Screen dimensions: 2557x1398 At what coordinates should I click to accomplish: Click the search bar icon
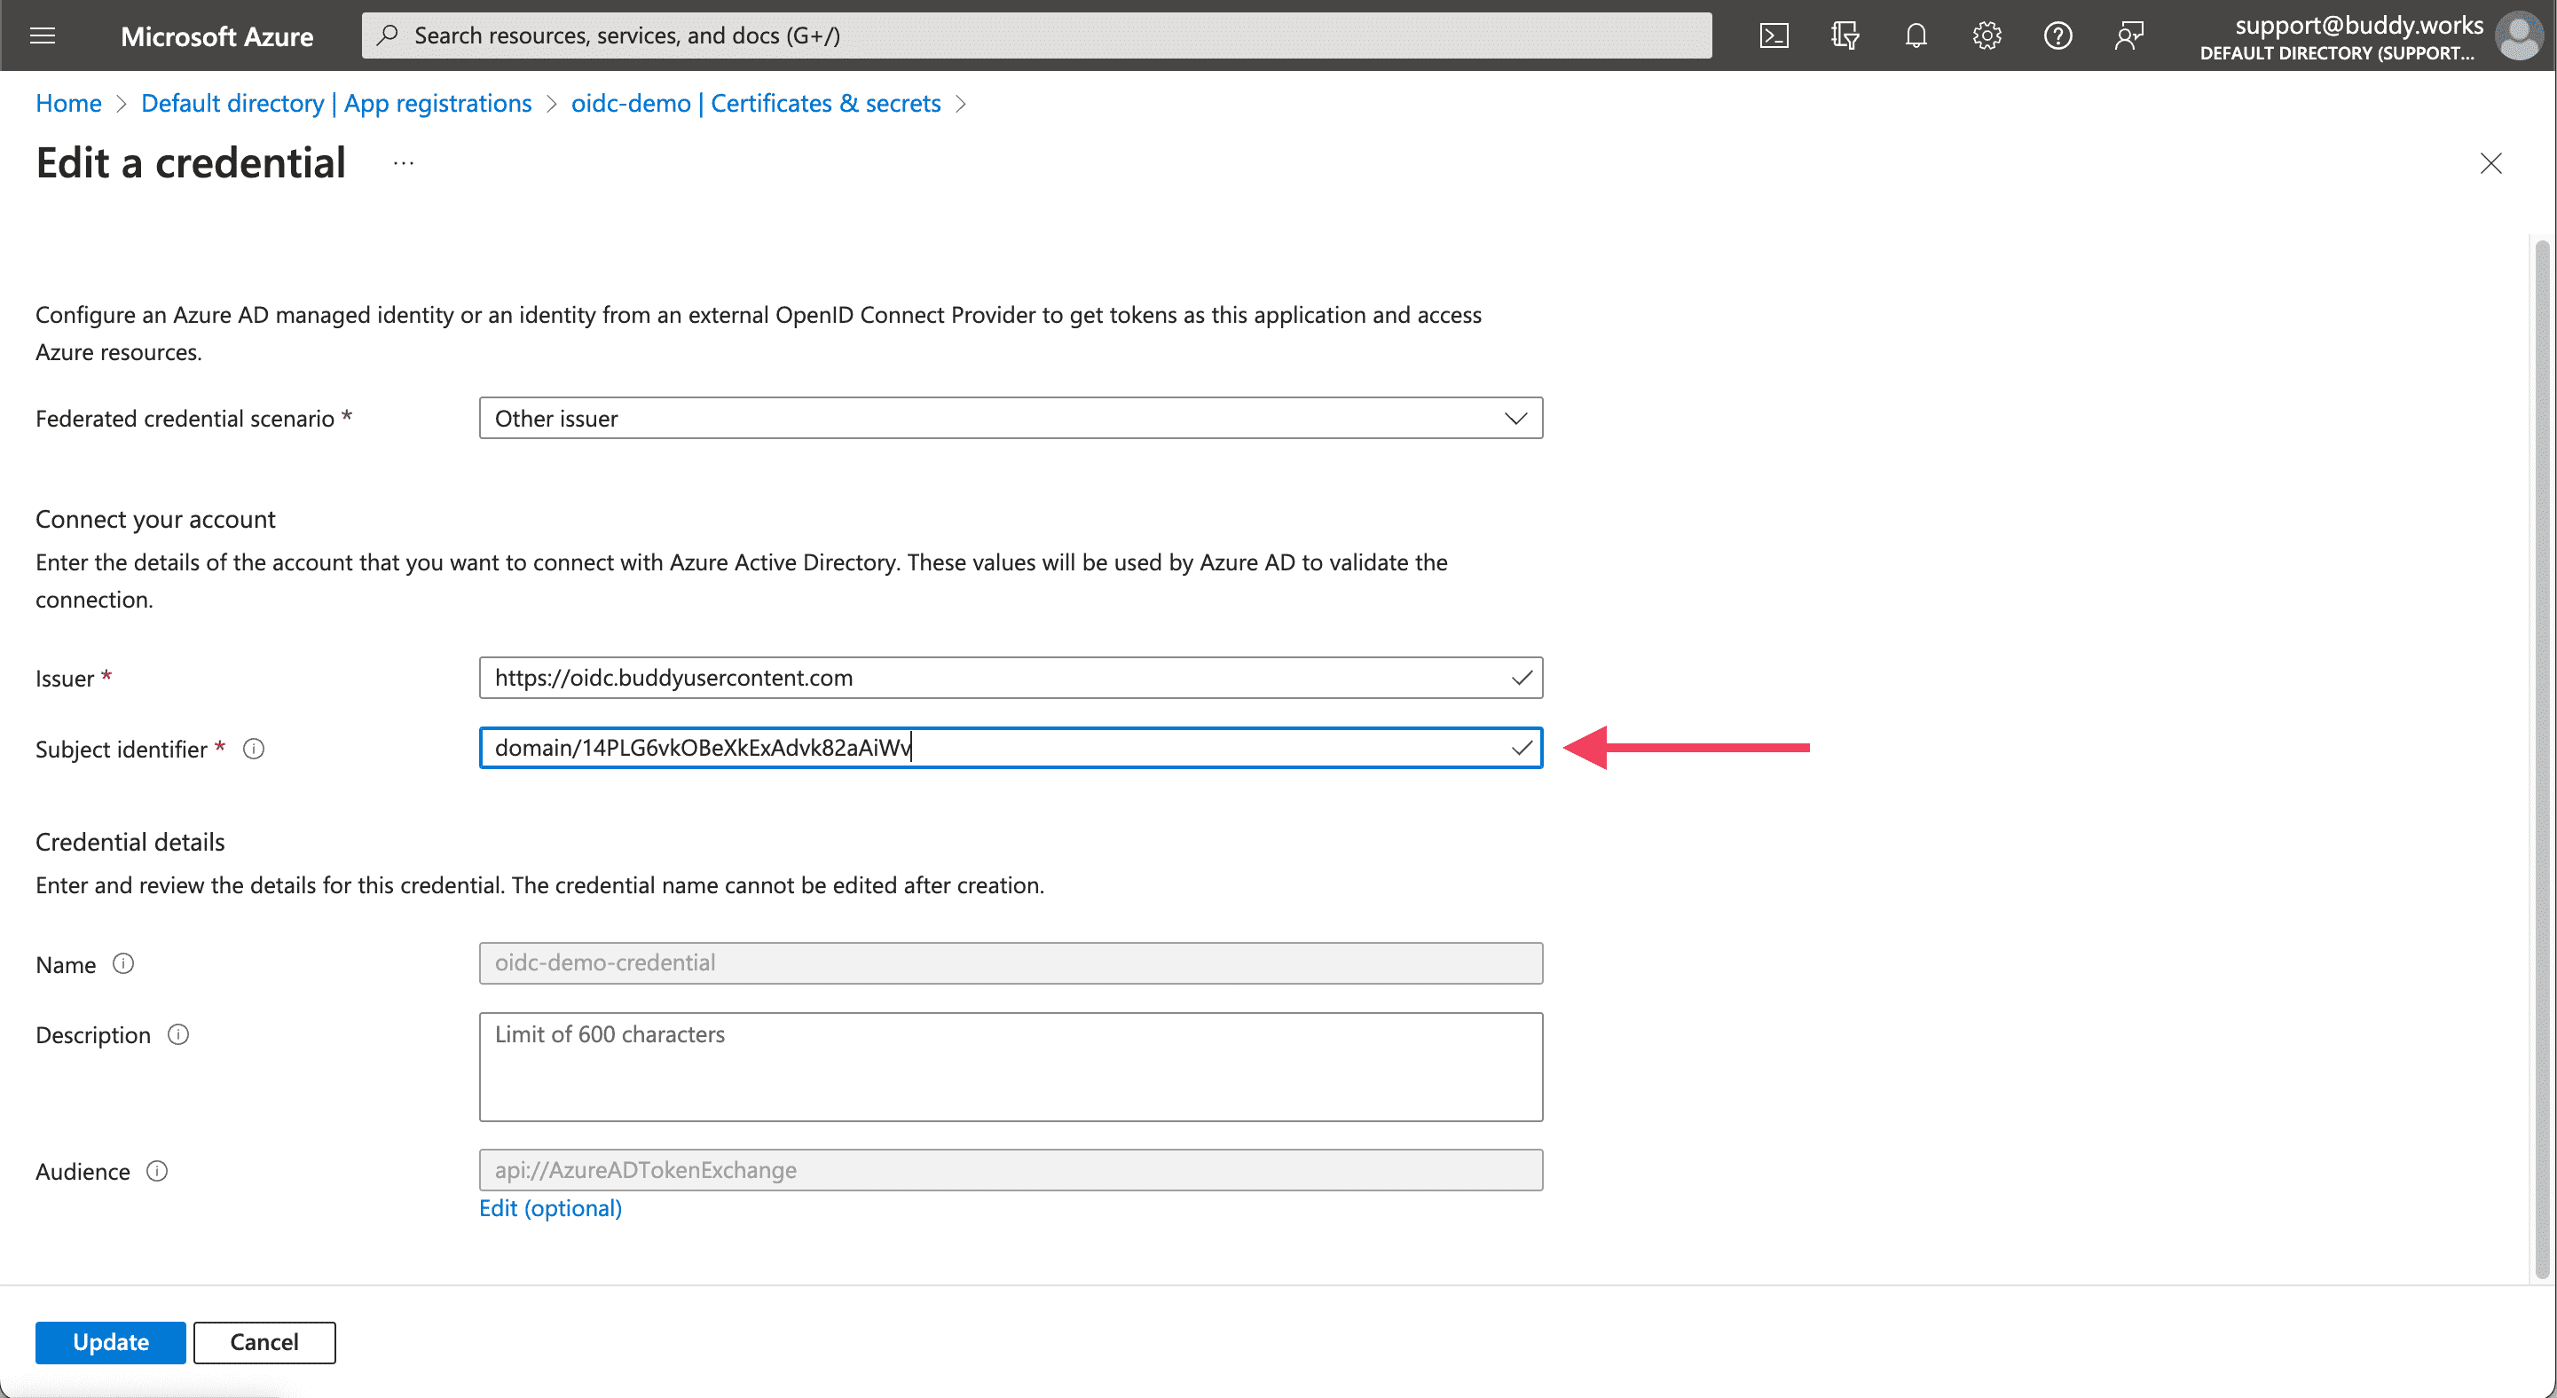pos(391,33)
